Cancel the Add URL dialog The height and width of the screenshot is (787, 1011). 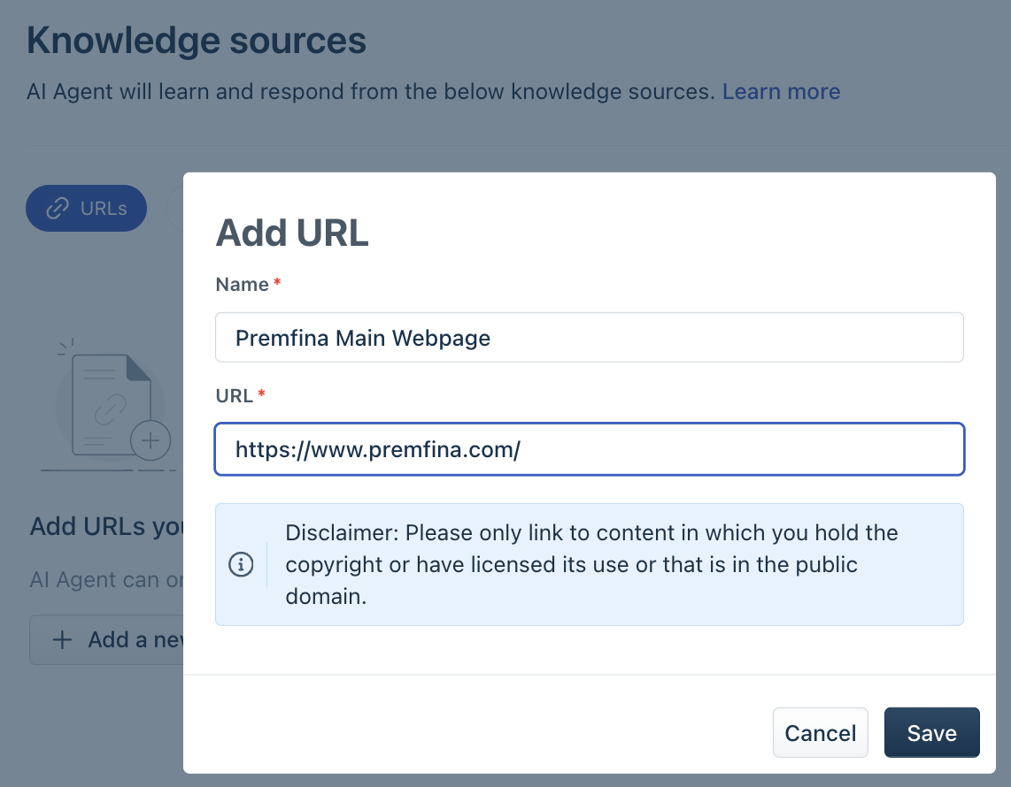(x=820, y=732)
